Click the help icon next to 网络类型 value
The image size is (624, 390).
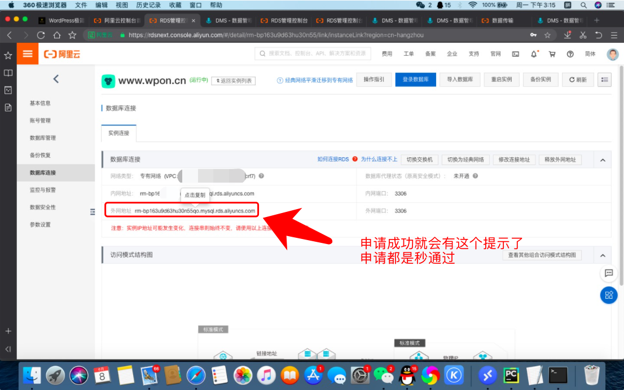pyautogui.click(x=261, y=176)
